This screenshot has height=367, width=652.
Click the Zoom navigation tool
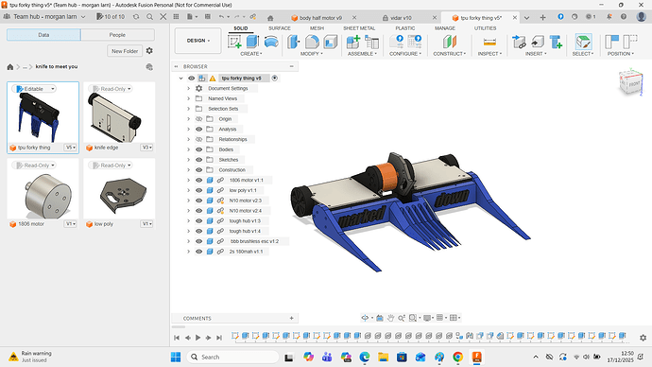[402, 318]
